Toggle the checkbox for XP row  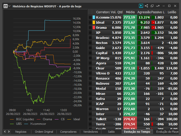pos(90,33)
